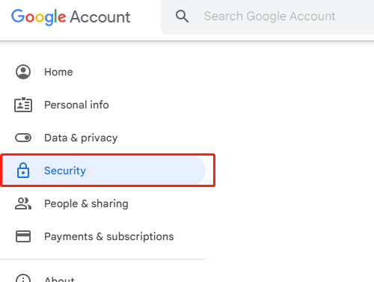Open the Payments & subscriptions label

[x=109, y=236]
